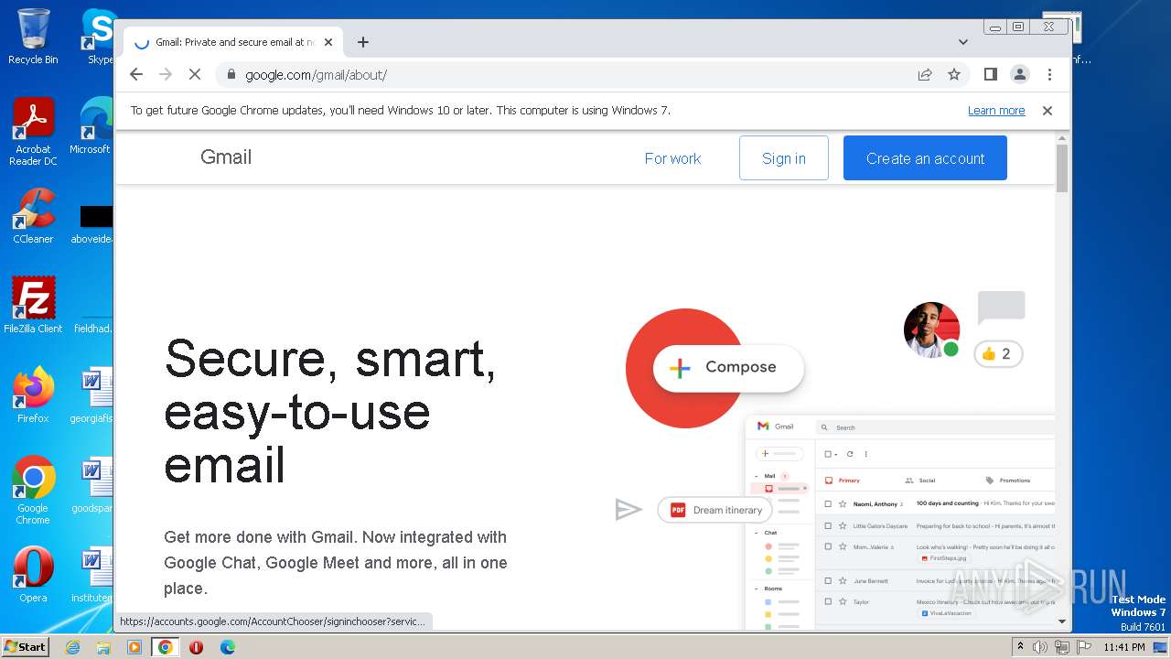Go back with the browser back arrow

[x=136, y=75]
